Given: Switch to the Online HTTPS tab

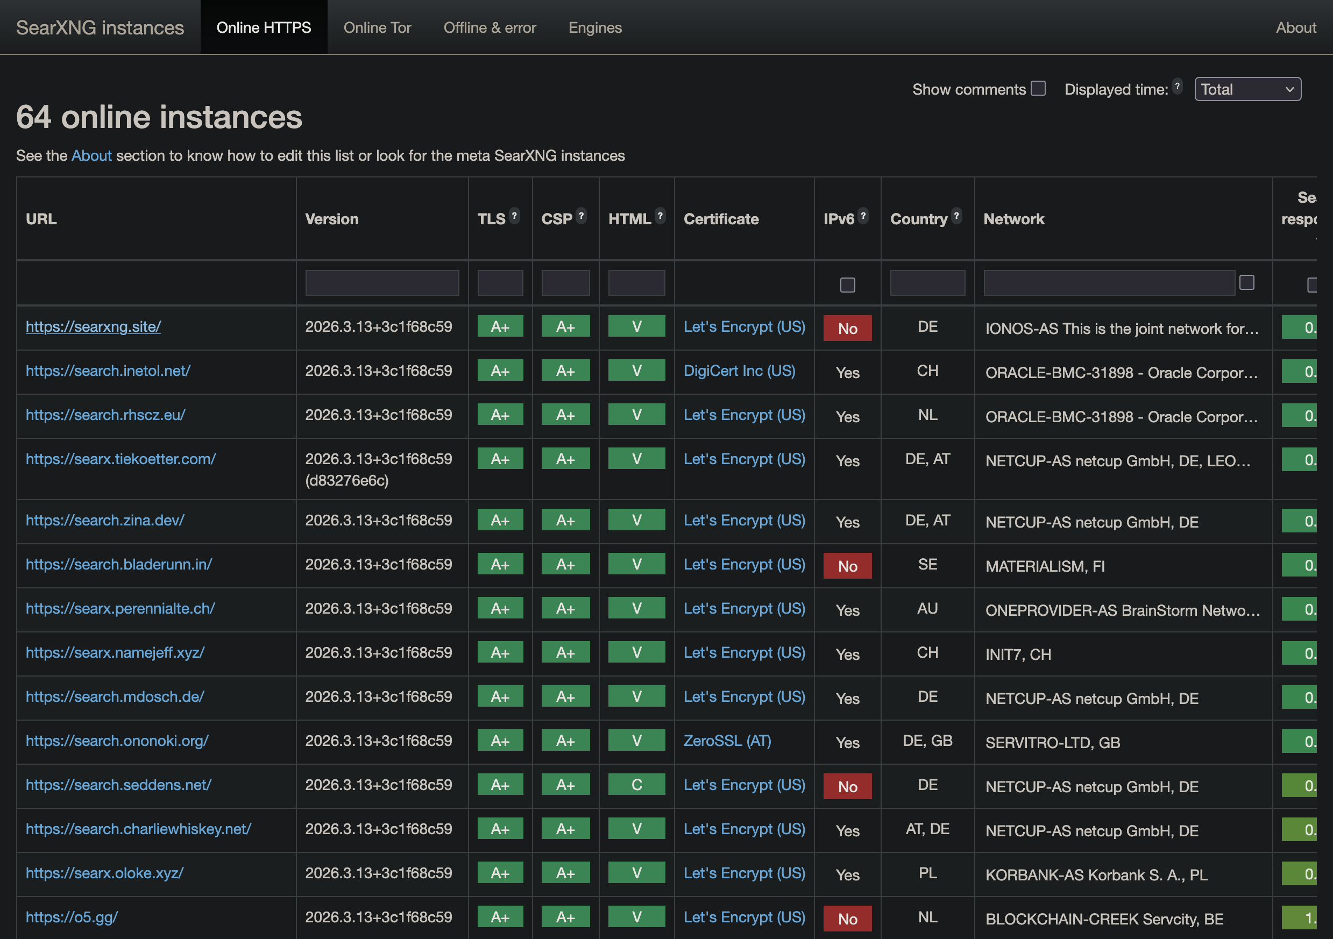Looking at the screenshot, I should tap(264, 27).
